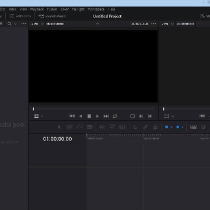Open the Playback menu
Viewport: 210px width, 210px height.
pos(37,9)
